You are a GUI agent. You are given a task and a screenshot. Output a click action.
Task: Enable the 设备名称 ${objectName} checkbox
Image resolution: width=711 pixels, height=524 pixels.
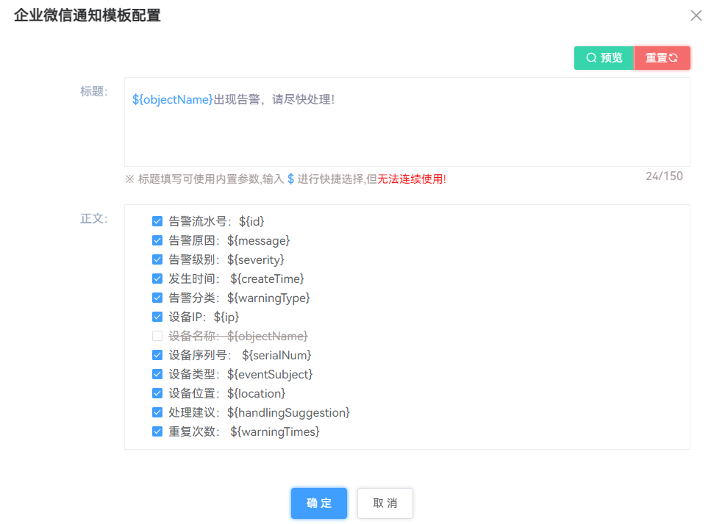[x=157, y=336]
